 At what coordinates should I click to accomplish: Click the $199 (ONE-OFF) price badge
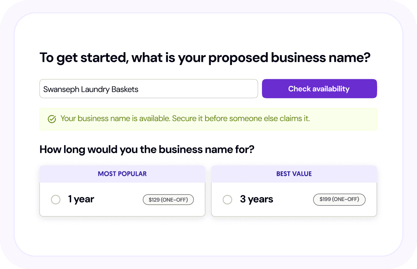(339, 199)
